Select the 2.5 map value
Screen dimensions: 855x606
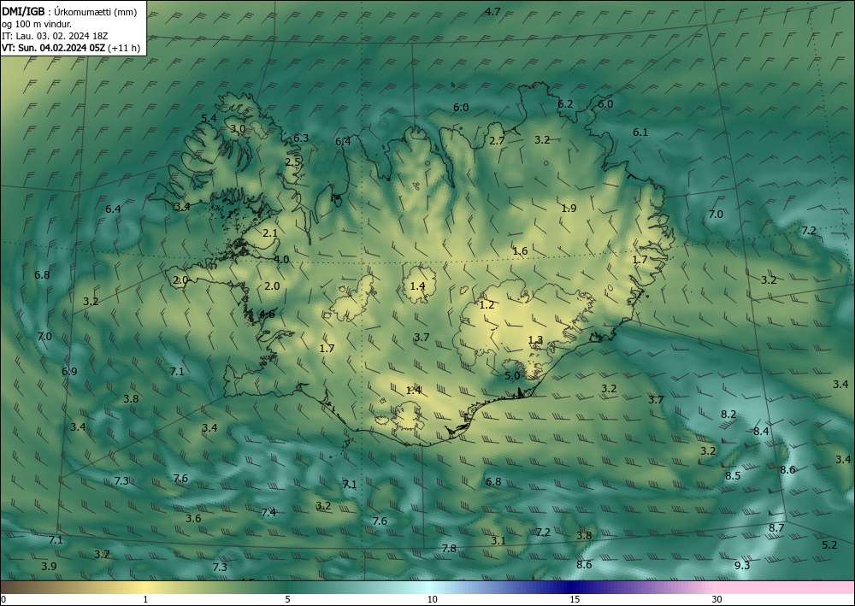292,162
